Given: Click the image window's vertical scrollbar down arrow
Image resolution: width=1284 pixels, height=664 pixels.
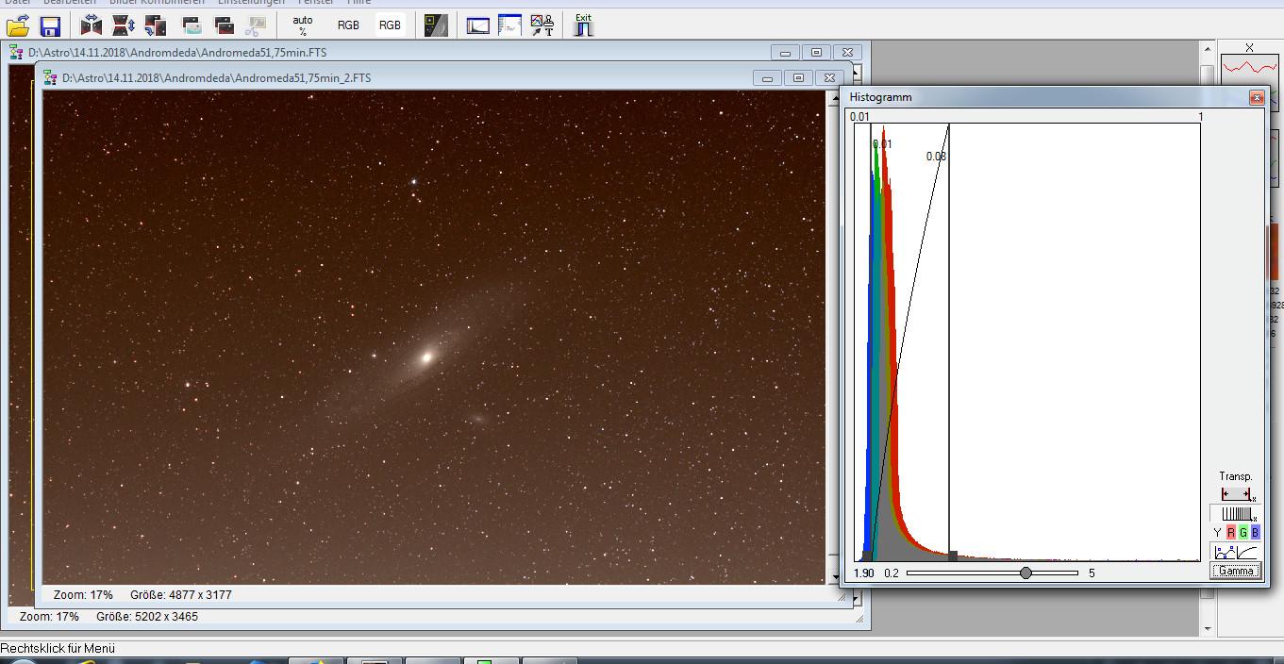Looking at the screenshot, I should coord(833,576).
